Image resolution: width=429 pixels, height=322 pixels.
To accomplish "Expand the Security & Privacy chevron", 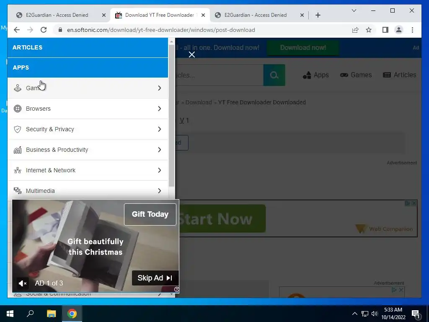I will [x=160, y=129].
